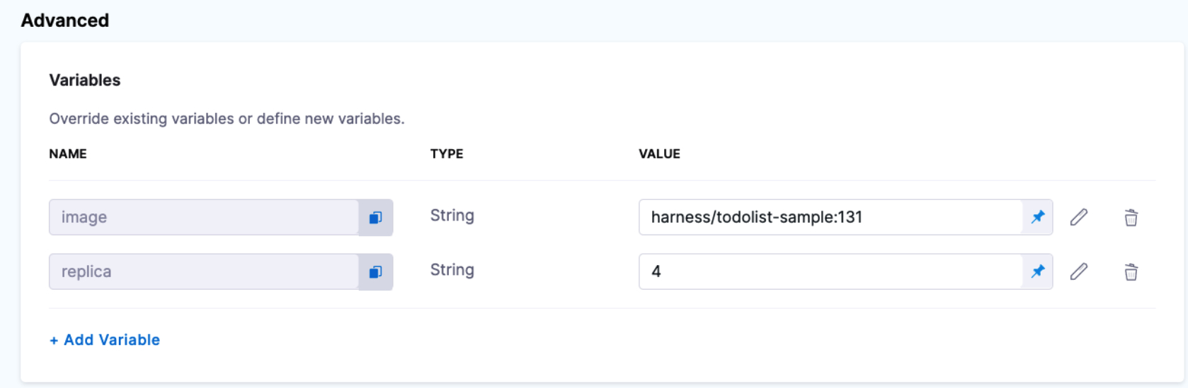The width and height of the screenshot is (1188, 388).
Task: Delete the image variable
Action: point(1131,218)
